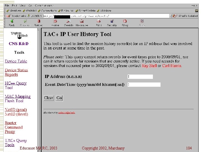Click the What's Related button
The height and width of the screenshot is (152, 202).
(185, 16)
